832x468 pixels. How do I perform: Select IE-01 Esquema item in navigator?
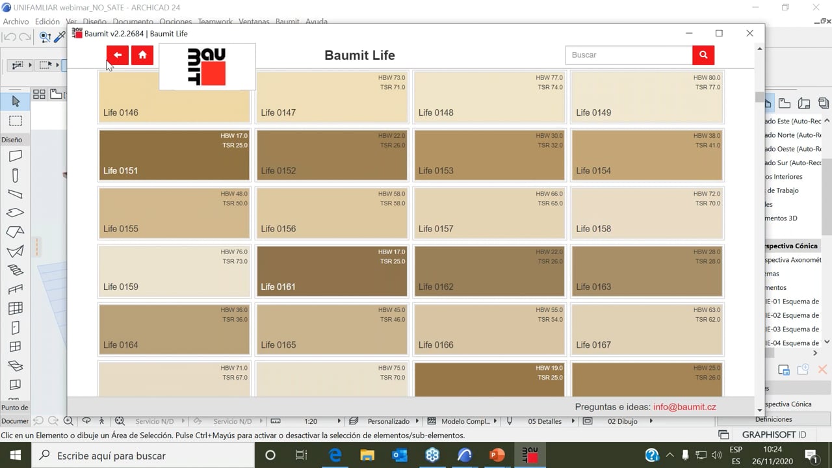click(x=792, y=301)
